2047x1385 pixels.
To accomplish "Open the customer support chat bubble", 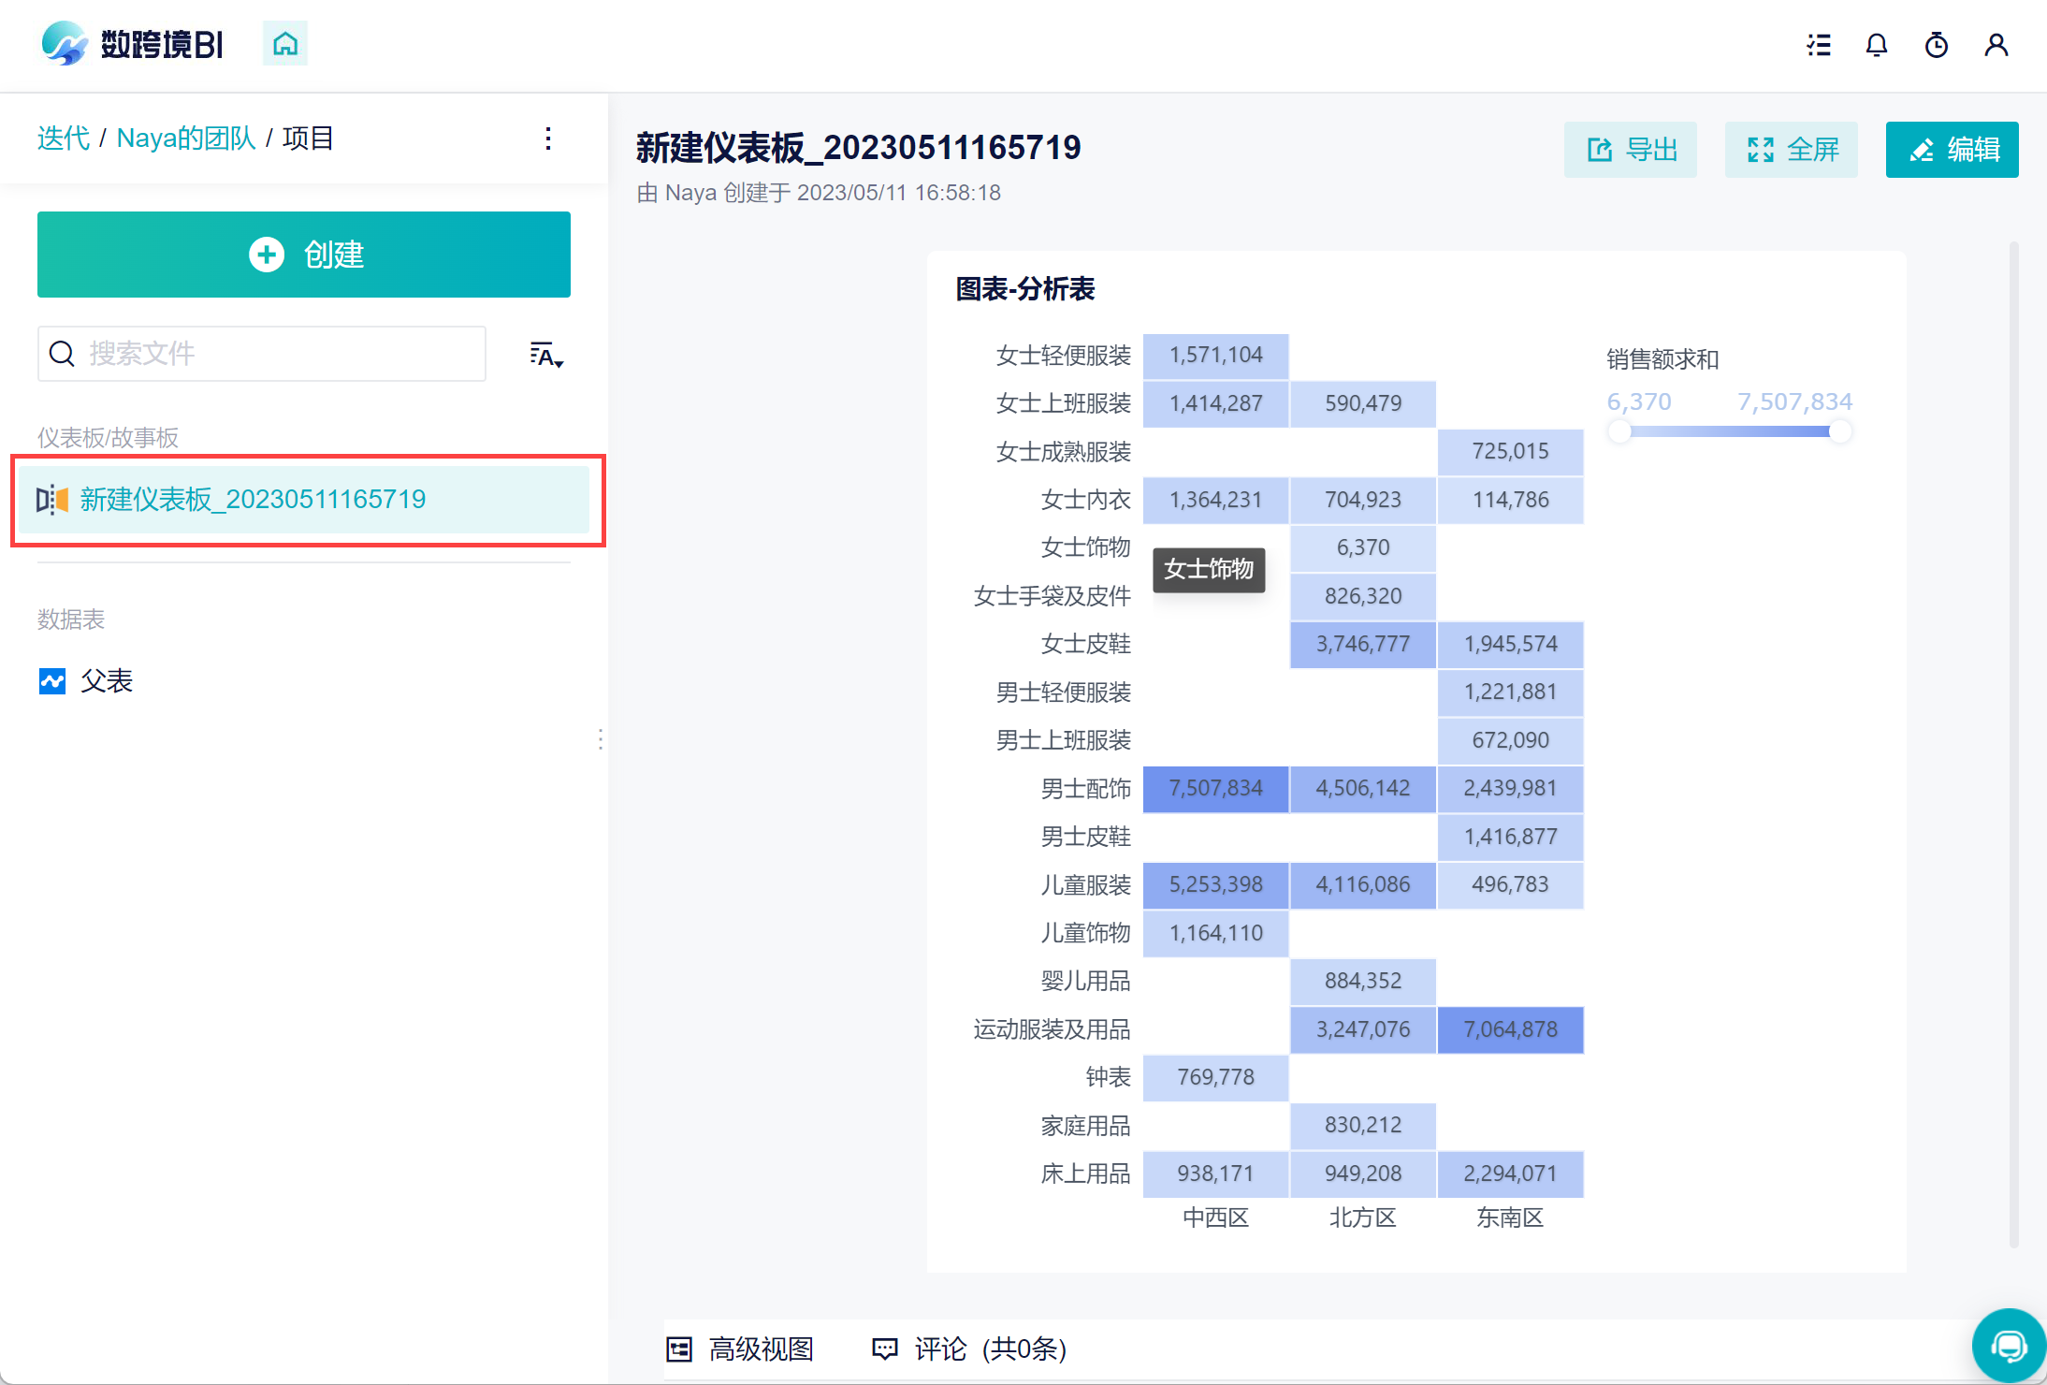I will click(2008, 1346).
